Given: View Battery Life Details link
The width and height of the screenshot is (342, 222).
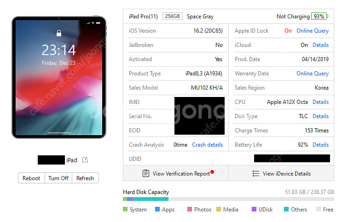Looking at the screenshot, I should tap(320, 145).
